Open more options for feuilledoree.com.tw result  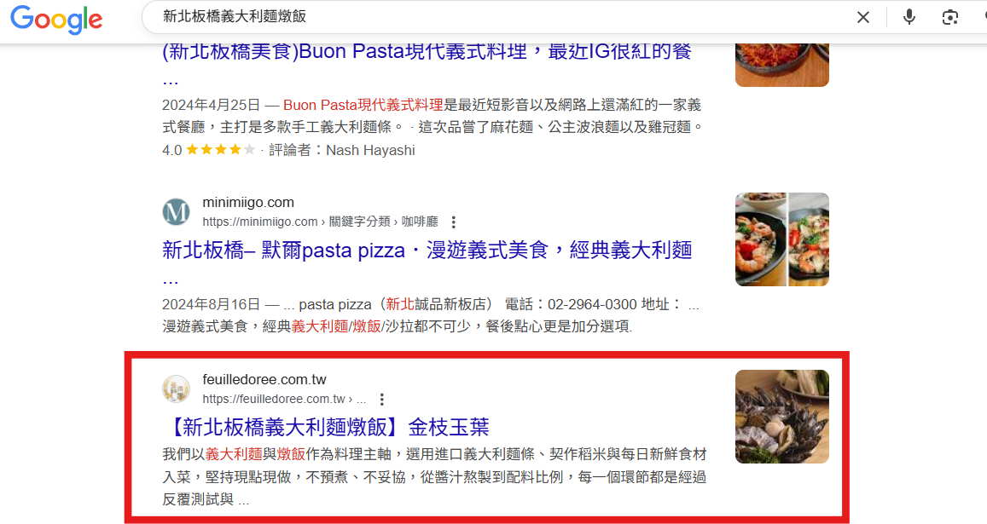[x=382, y=400]
